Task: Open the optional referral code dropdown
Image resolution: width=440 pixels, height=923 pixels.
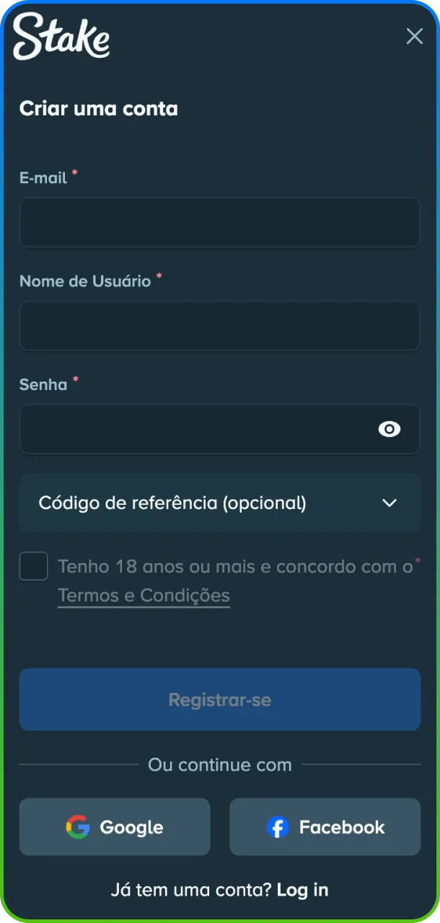Action: (x=220, y=503)
